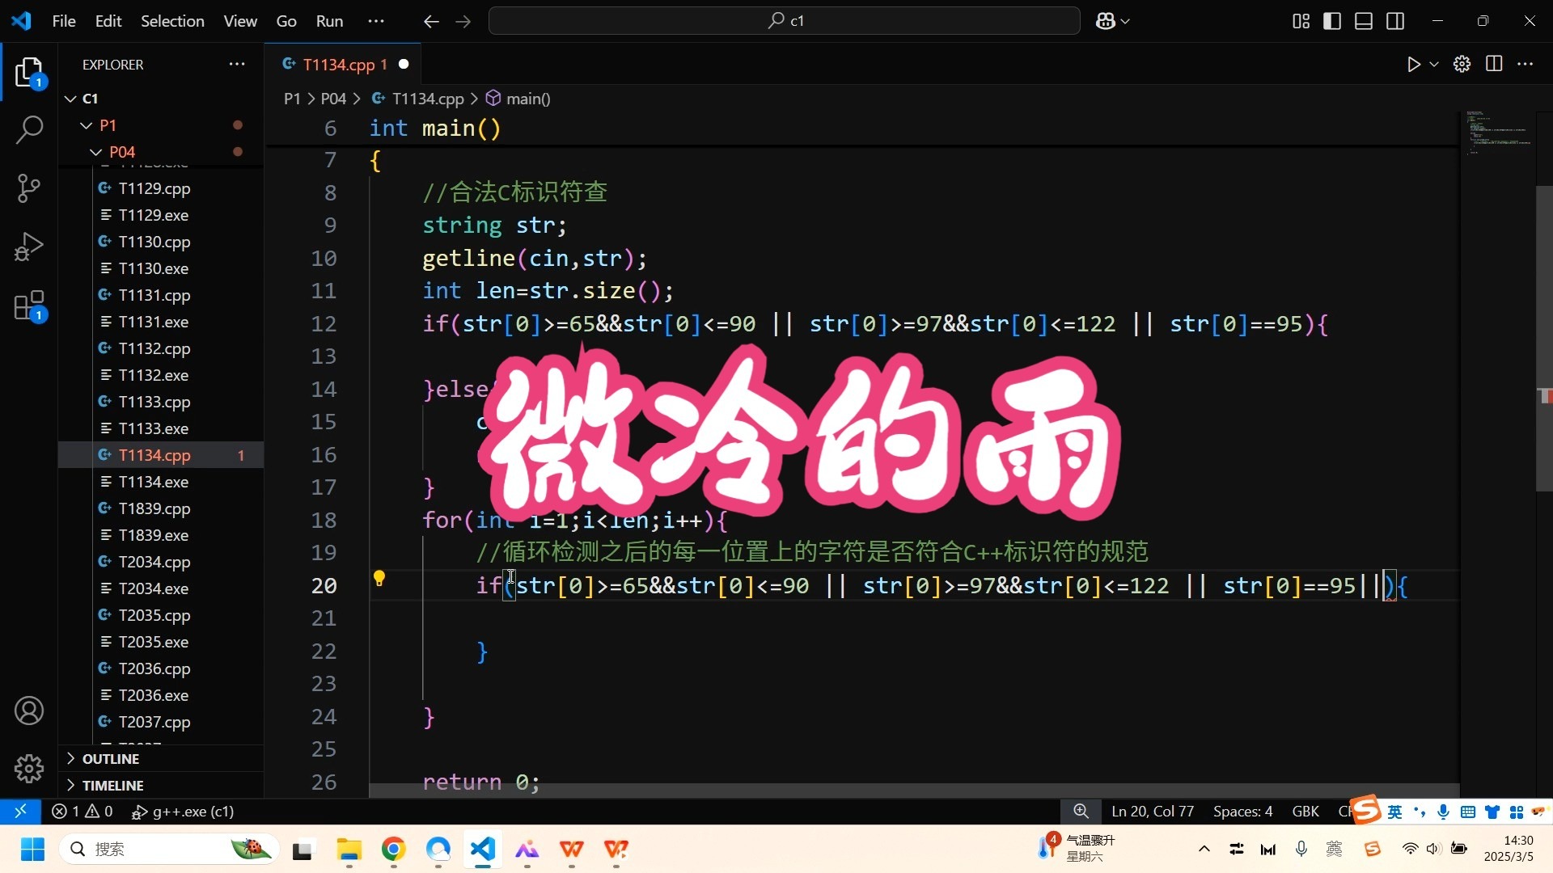Open the Extensions icon
This screenshot has width=1553, height=873.
click(x=29, y=305)
